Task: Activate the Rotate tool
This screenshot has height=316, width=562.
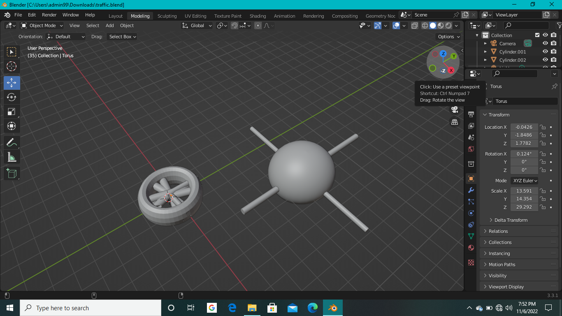Action: click(12, 97)
